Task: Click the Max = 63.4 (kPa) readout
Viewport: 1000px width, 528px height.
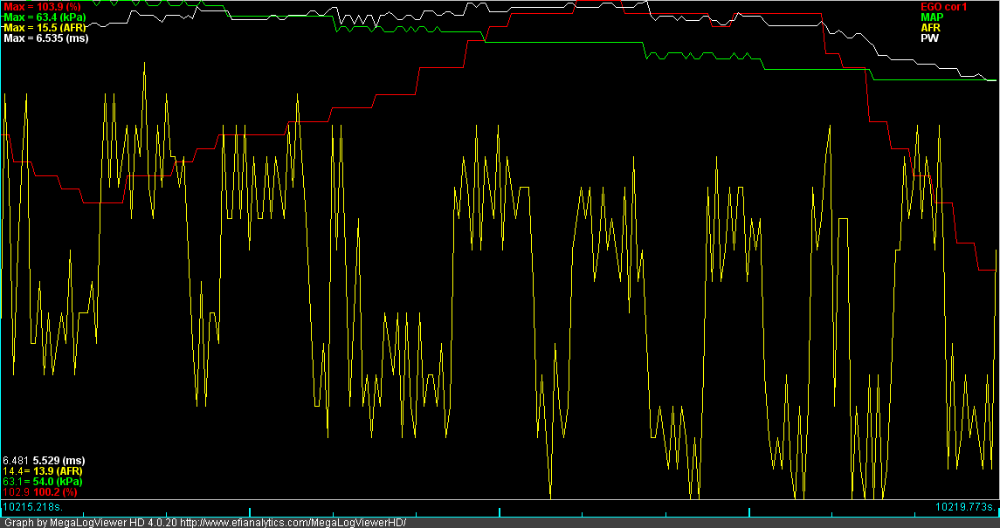Action: coord(45,17)
